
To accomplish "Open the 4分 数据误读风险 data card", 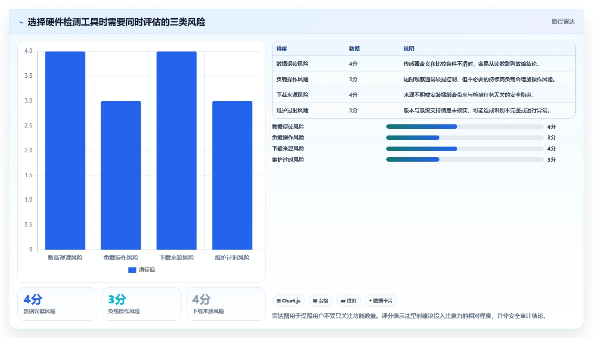I will (57, 304).
